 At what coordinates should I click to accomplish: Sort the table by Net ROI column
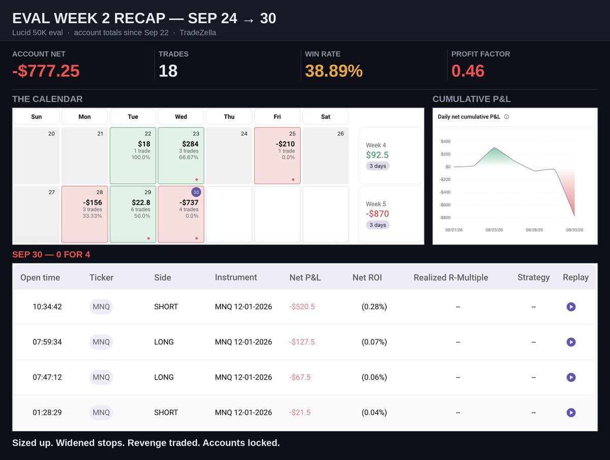coord(367,278)
